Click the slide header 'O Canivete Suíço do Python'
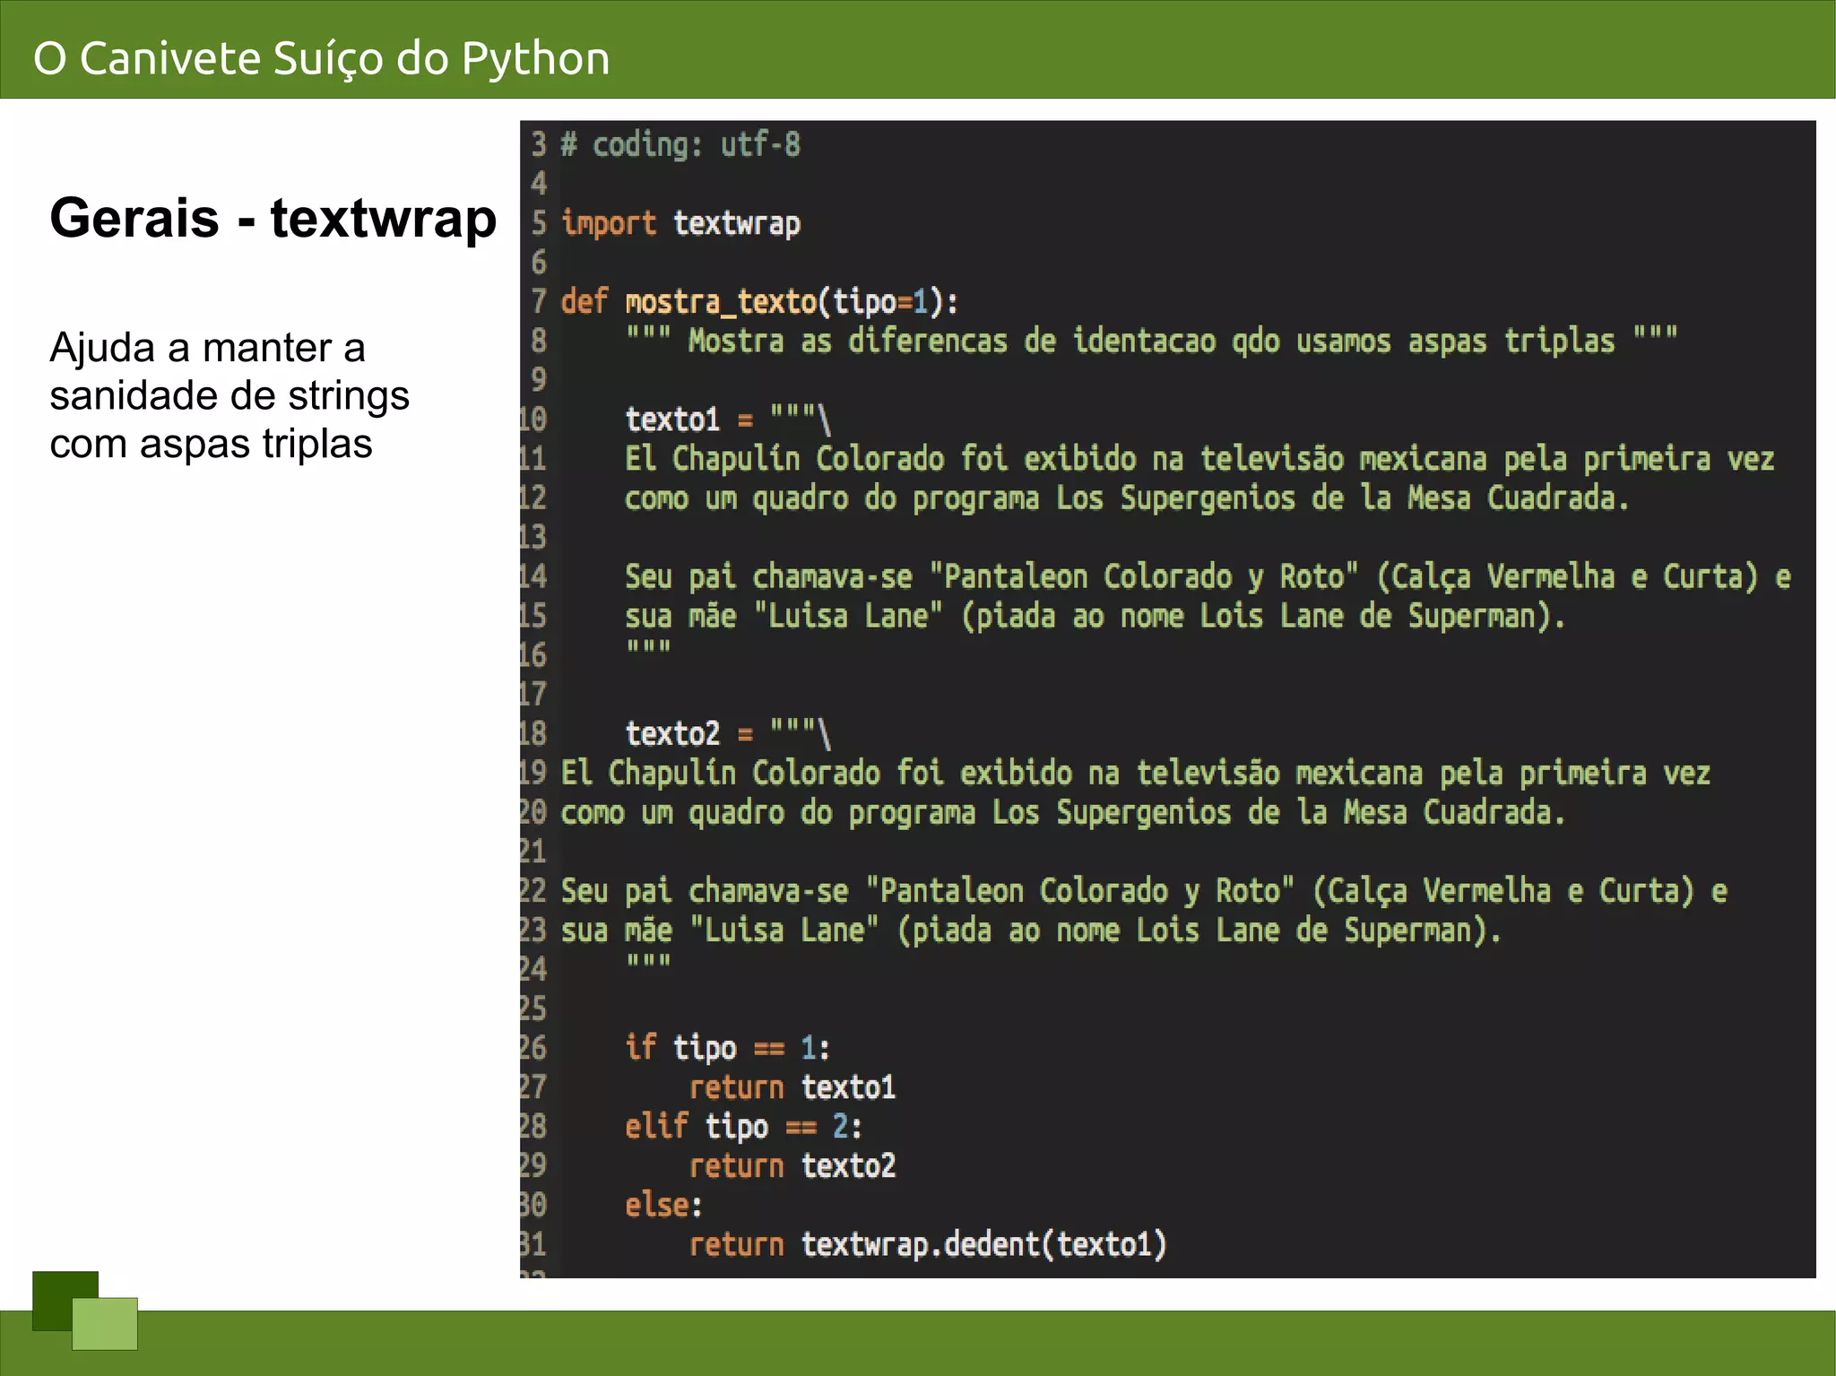Image resolution: width=1836 pixels, height=1376 pixels. click(322, 58)
